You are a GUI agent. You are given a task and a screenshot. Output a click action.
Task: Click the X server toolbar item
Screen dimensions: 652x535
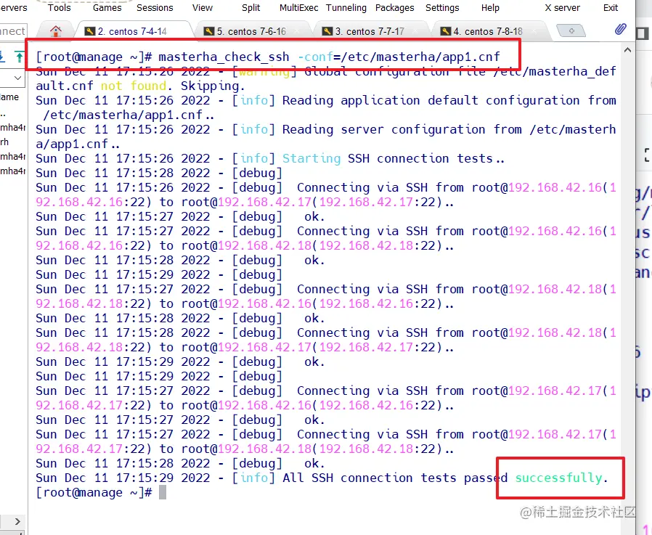(562, 7)
